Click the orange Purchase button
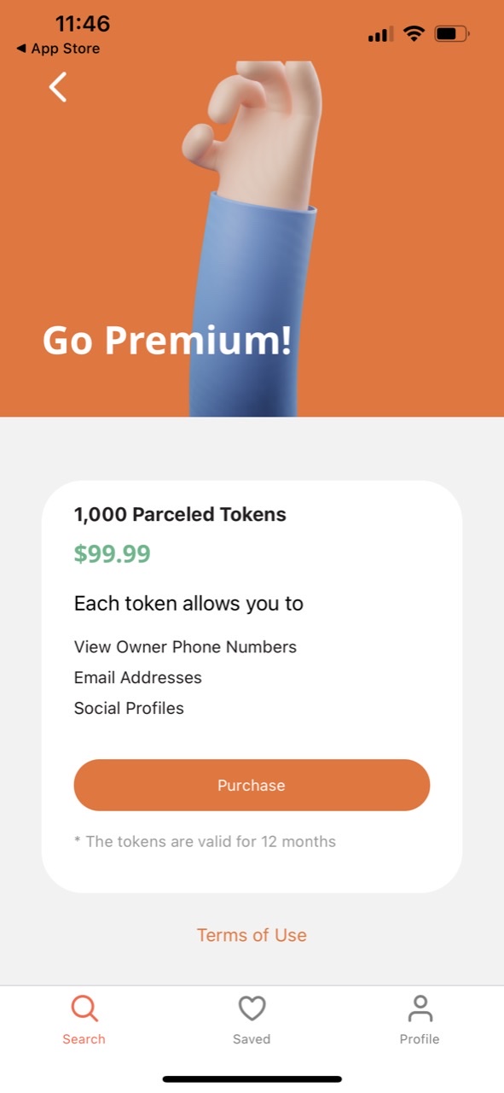This screenshot has width=504, height=1093. pos(252,785)
